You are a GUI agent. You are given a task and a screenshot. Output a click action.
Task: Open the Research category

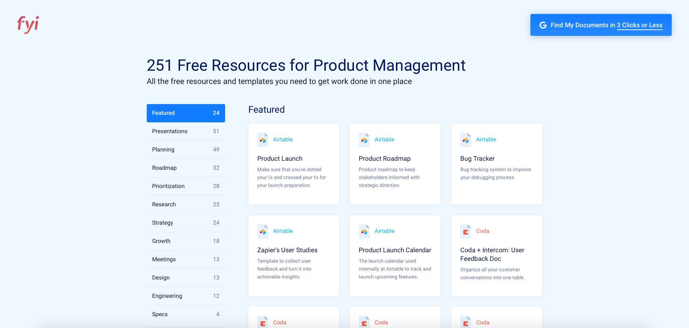[186, 205]
